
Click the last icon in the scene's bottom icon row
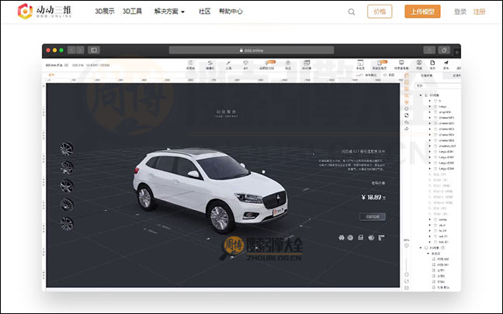pos(381,237)
